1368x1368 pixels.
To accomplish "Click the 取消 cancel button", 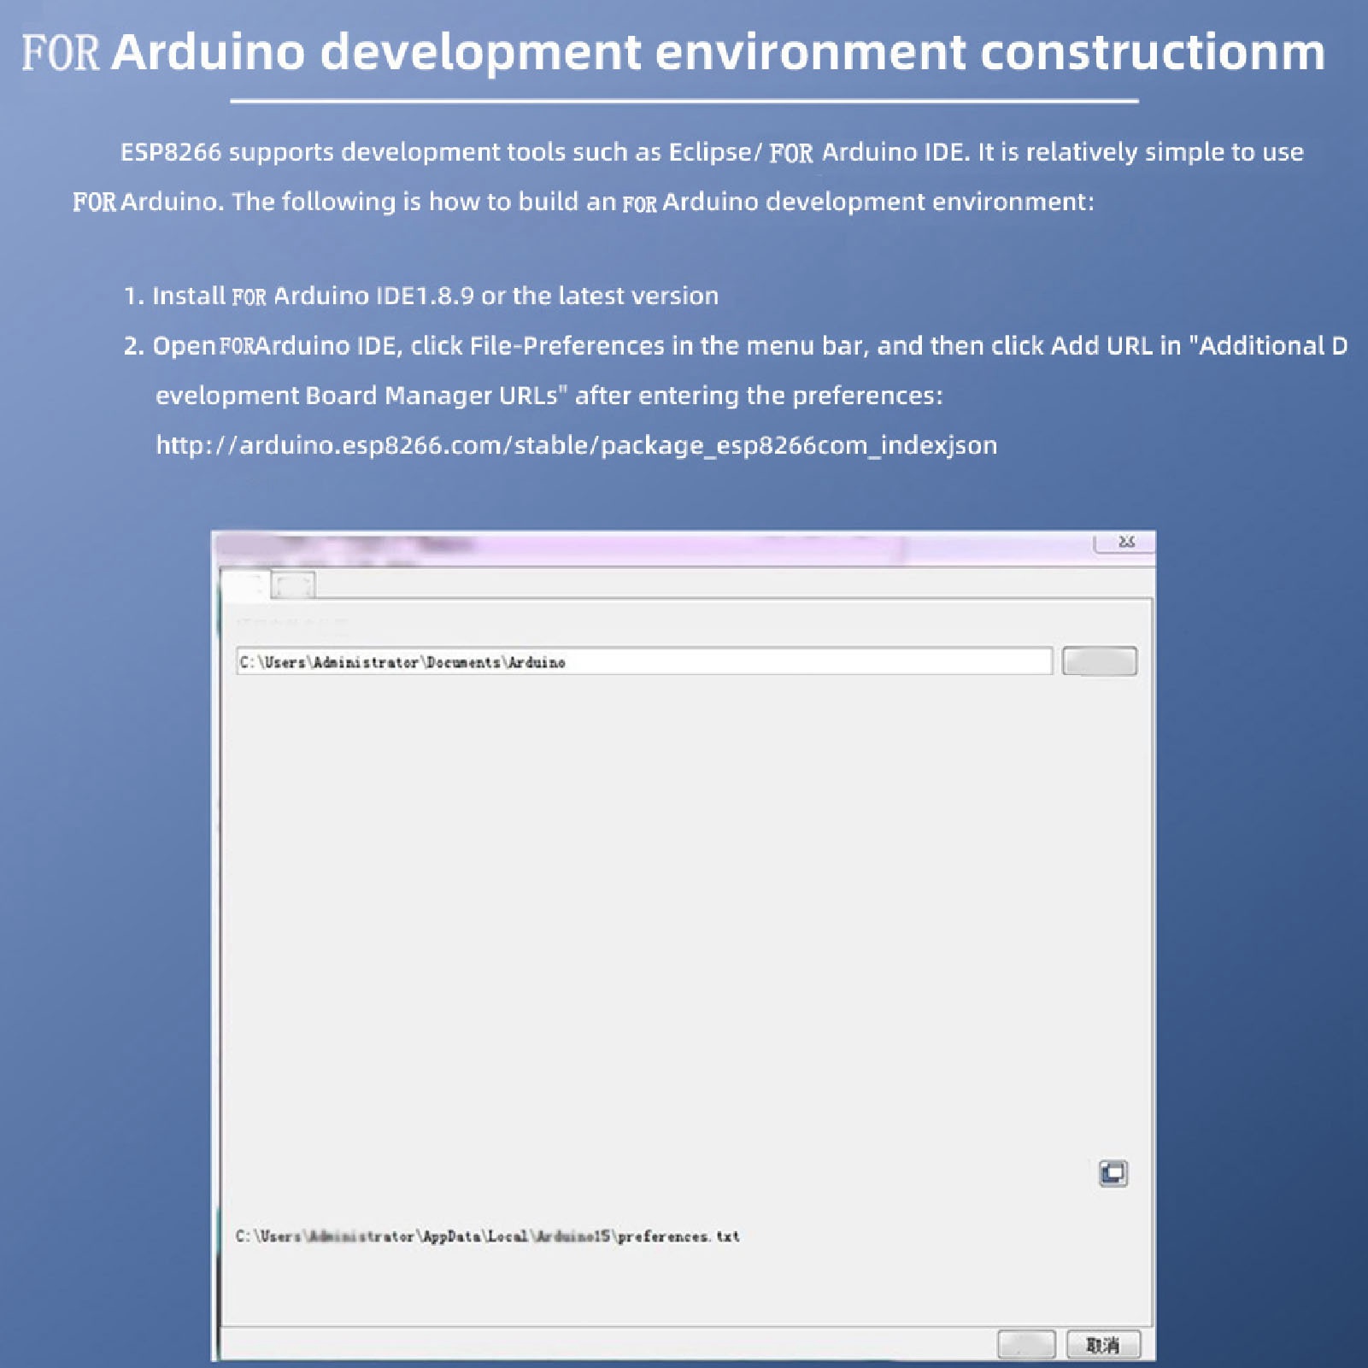I will pyautogui.click(x=1103, y=1345).
